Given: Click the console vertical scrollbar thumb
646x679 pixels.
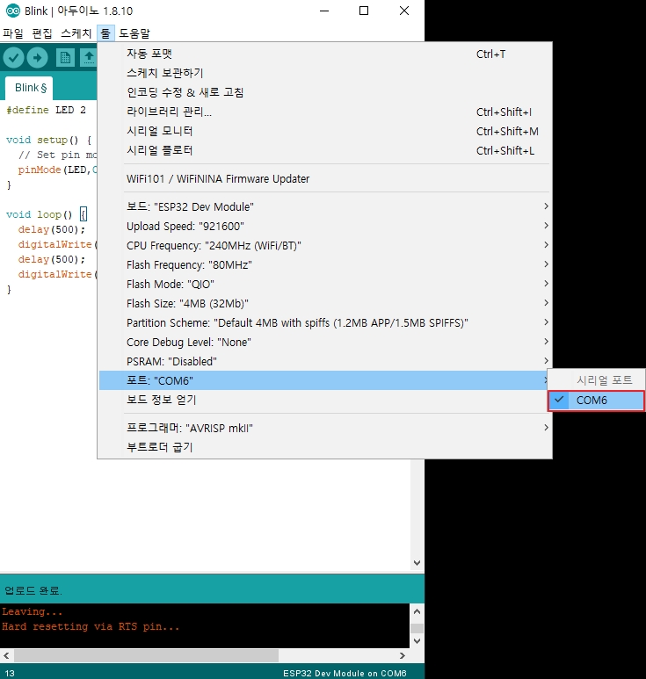Looking at the screenshot, I should click(417, 628).
